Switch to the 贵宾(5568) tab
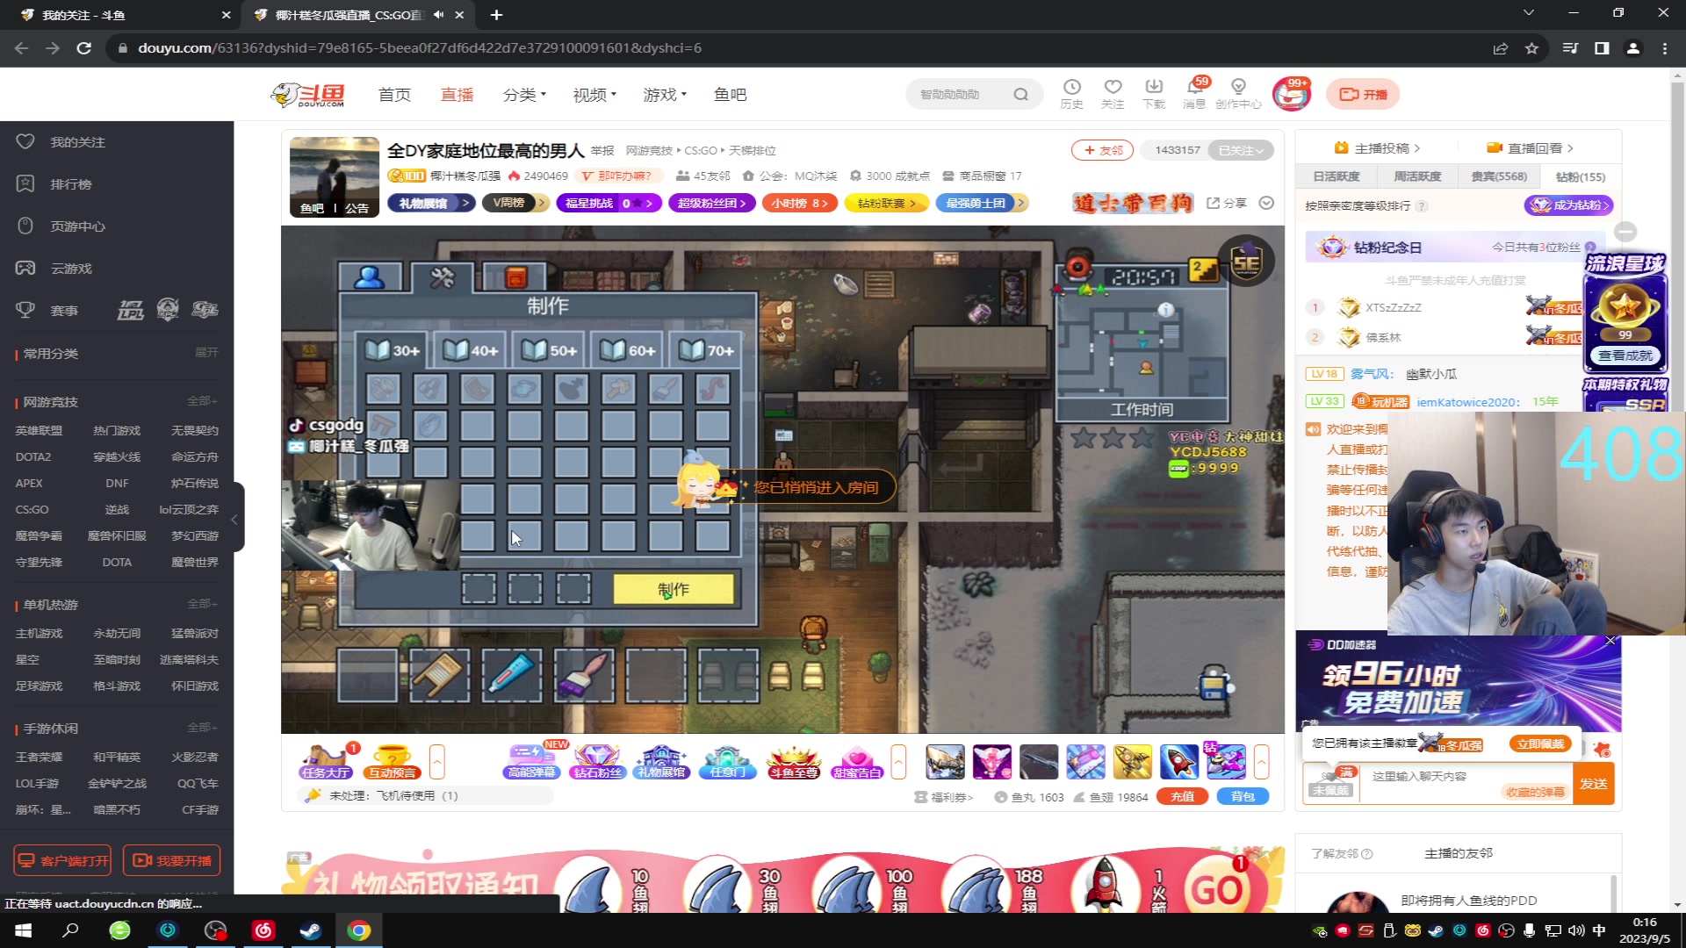Image resolution: width=1686 pixels, height=948 pixels. pos(1499,176)
